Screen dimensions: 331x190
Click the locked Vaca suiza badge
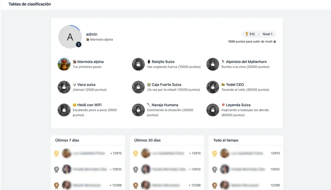tap(64, 87)
